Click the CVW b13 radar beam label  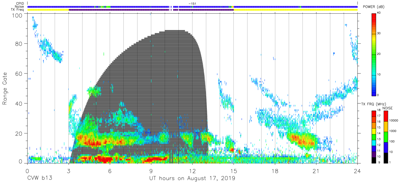(x=39, y=178)
